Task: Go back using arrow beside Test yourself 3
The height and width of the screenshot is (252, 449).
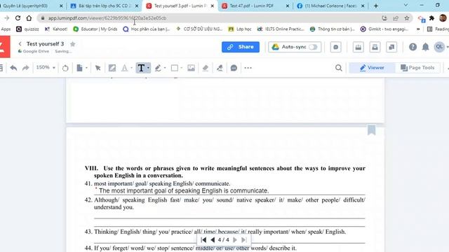Action: (20, 43)
